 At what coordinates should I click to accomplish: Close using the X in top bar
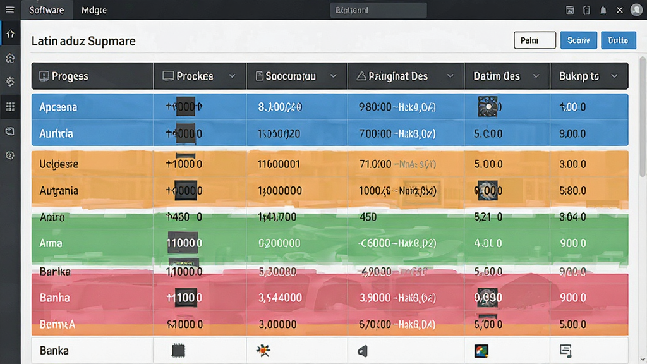coord(620,10)
